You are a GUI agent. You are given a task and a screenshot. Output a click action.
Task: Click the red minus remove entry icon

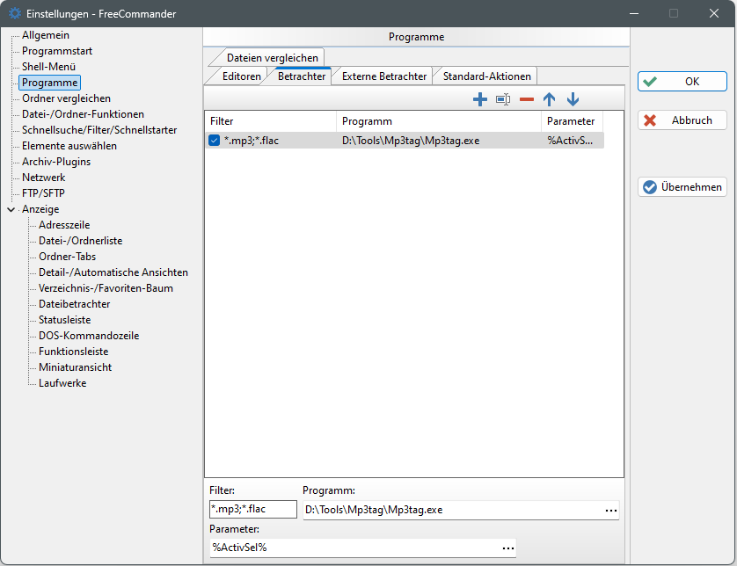coord(527,100)
